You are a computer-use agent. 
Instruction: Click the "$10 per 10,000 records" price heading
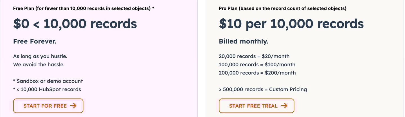point(291,24)
